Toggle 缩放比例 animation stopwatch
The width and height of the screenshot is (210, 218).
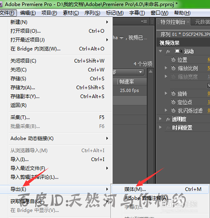pos(173,68)
